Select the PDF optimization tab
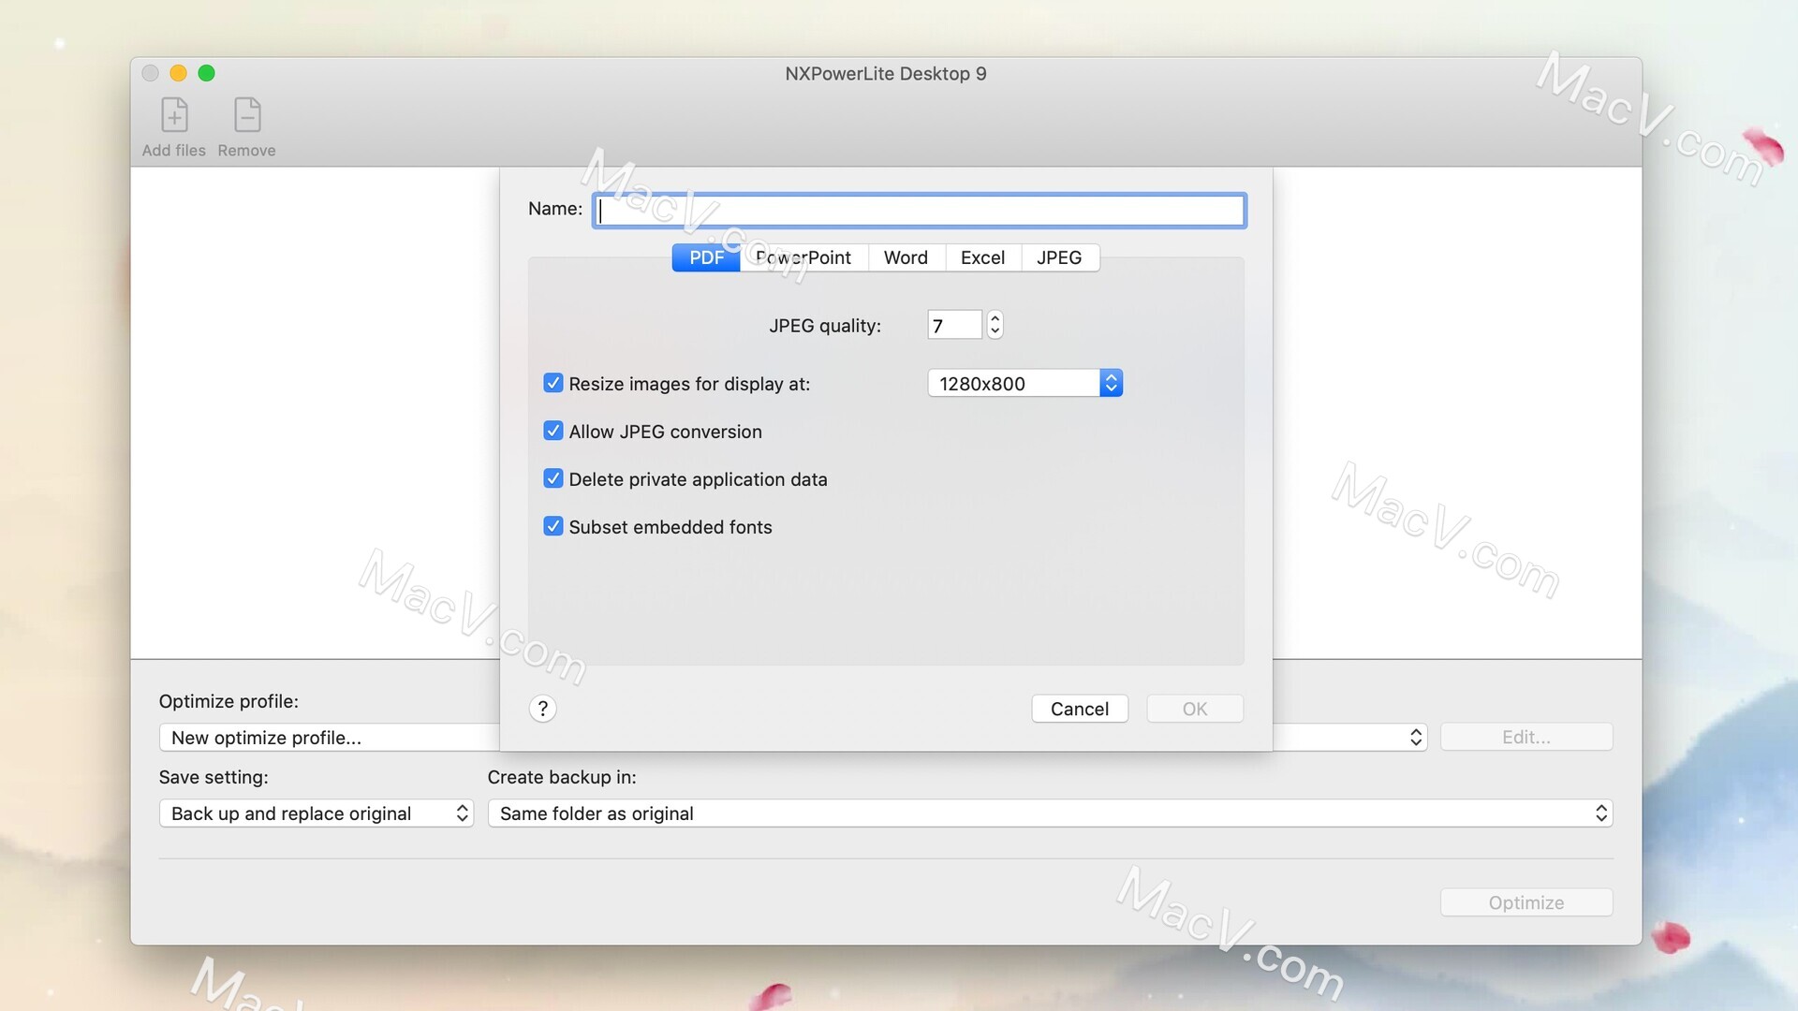 coord(705,256)
